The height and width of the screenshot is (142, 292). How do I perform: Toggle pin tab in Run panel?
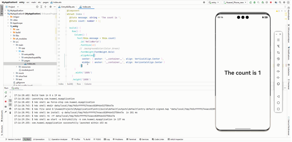tap(6, 112)
